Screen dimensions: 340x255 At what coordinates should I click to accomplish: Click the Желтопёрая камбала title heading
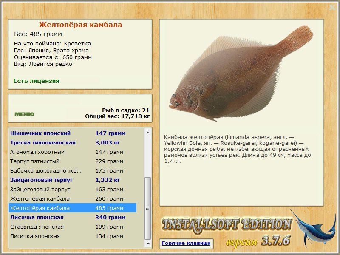click(x=80, y=25)
